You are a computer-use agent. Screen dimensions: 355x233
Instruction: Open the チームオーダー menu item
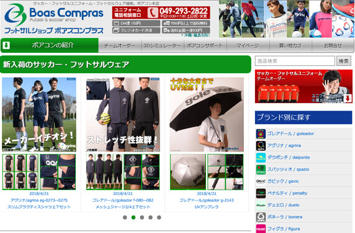120,45
